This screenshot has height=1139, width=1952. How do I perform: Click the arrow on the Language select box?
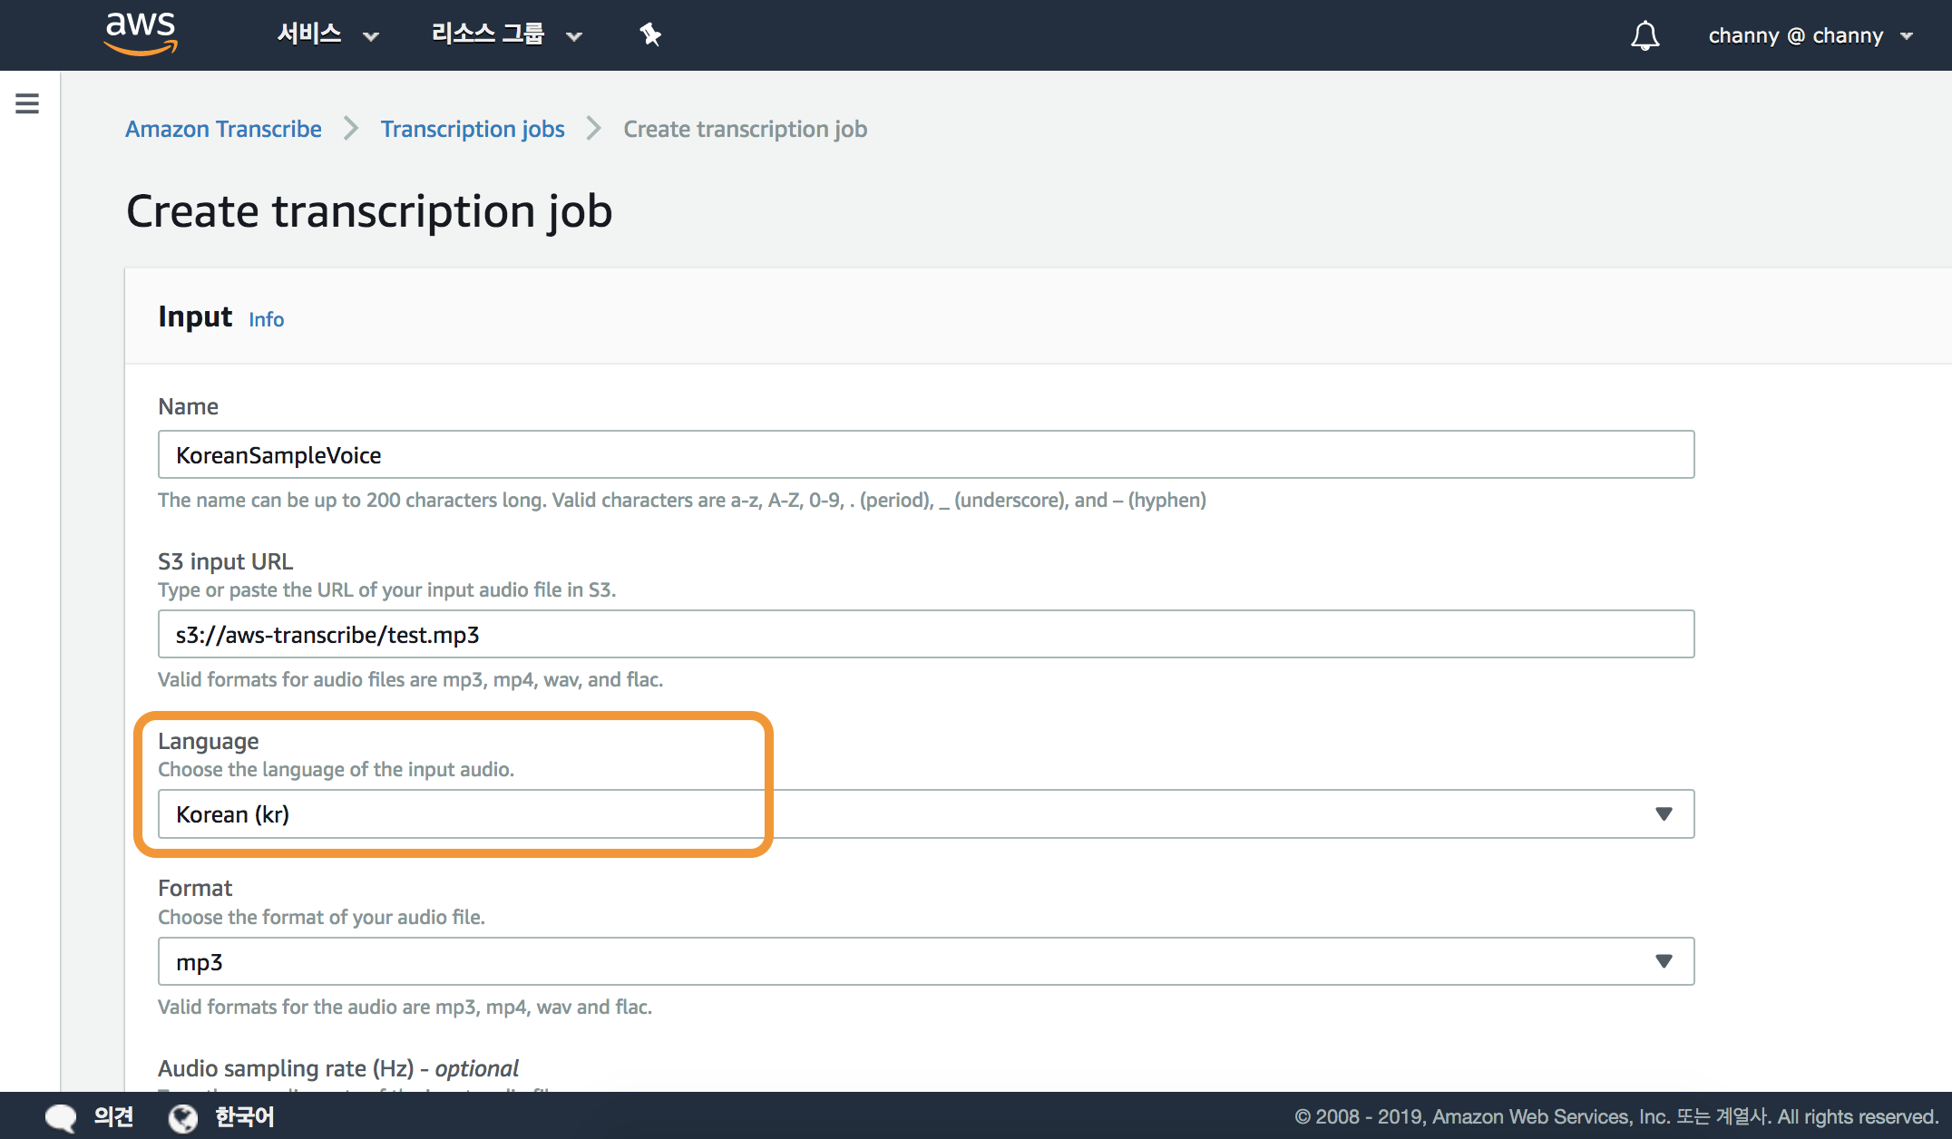point(1664,814)
